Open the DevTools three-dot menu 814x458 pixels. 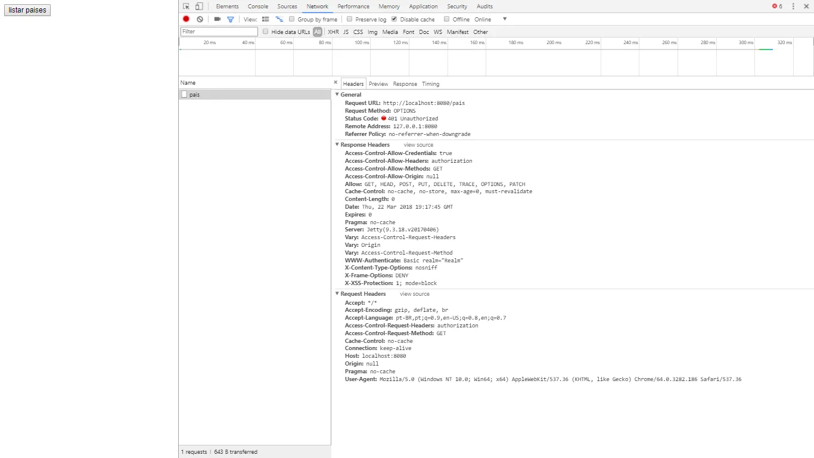(x=793, y=7)
